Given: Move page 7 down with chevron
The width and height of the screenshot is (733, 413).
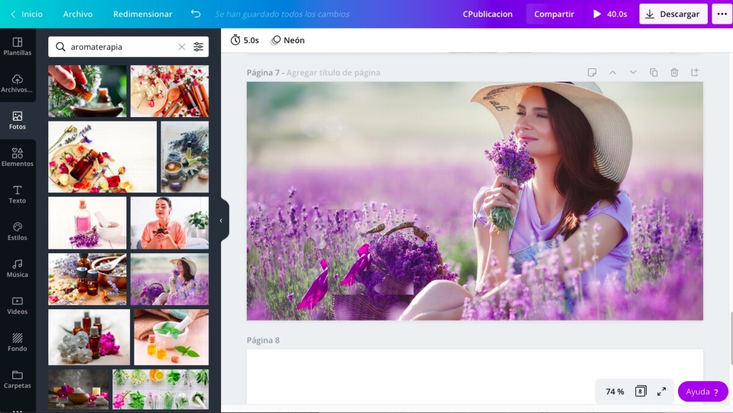Looking at the screenshot, I should coord(633,73).
